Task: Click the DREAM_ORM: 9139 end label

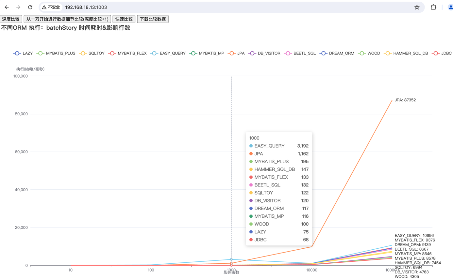Action: 412,244
